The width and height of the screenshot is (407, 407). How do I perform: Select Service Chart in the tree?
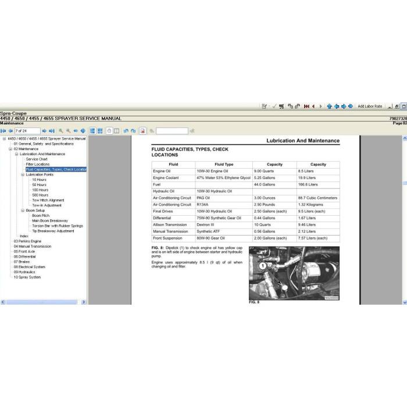(x=37, y=159)
